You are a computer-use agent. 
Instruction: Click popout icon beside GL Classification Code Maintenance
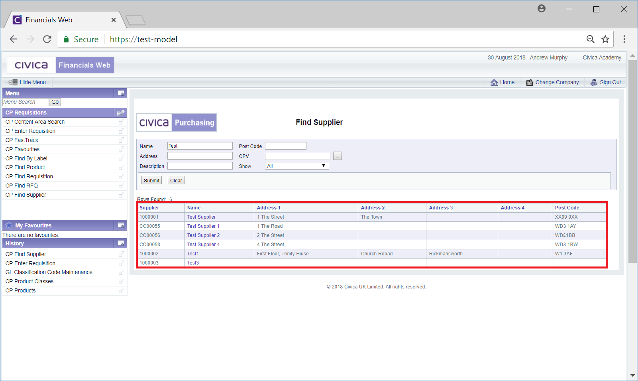(121, 272)
